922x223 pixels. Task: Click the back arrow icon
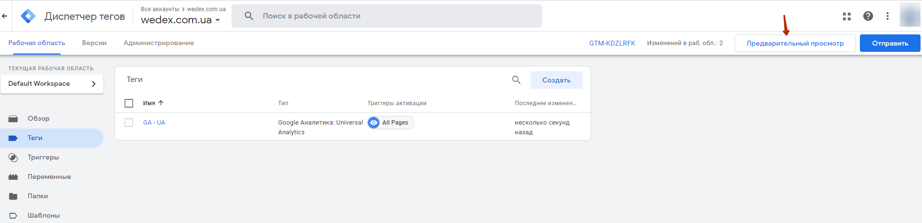pyautogui.click(x=4, y=16)
